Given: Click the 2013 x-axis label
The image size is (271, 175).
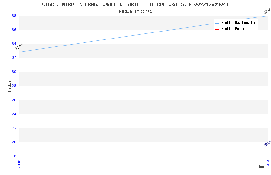Looking at the screenshot, I should (x=268, y=164).
